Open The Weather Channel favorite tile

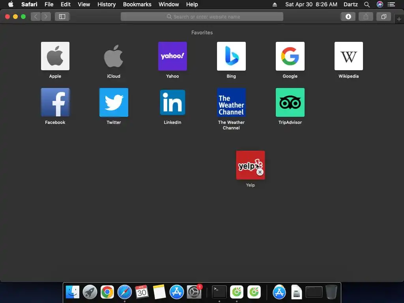(231, 102)
